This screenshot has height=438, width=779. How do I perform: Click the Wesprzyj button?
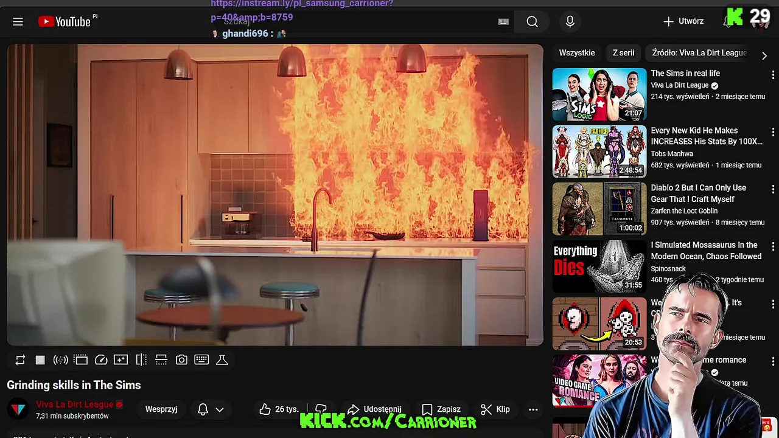[x=161, y=409]
